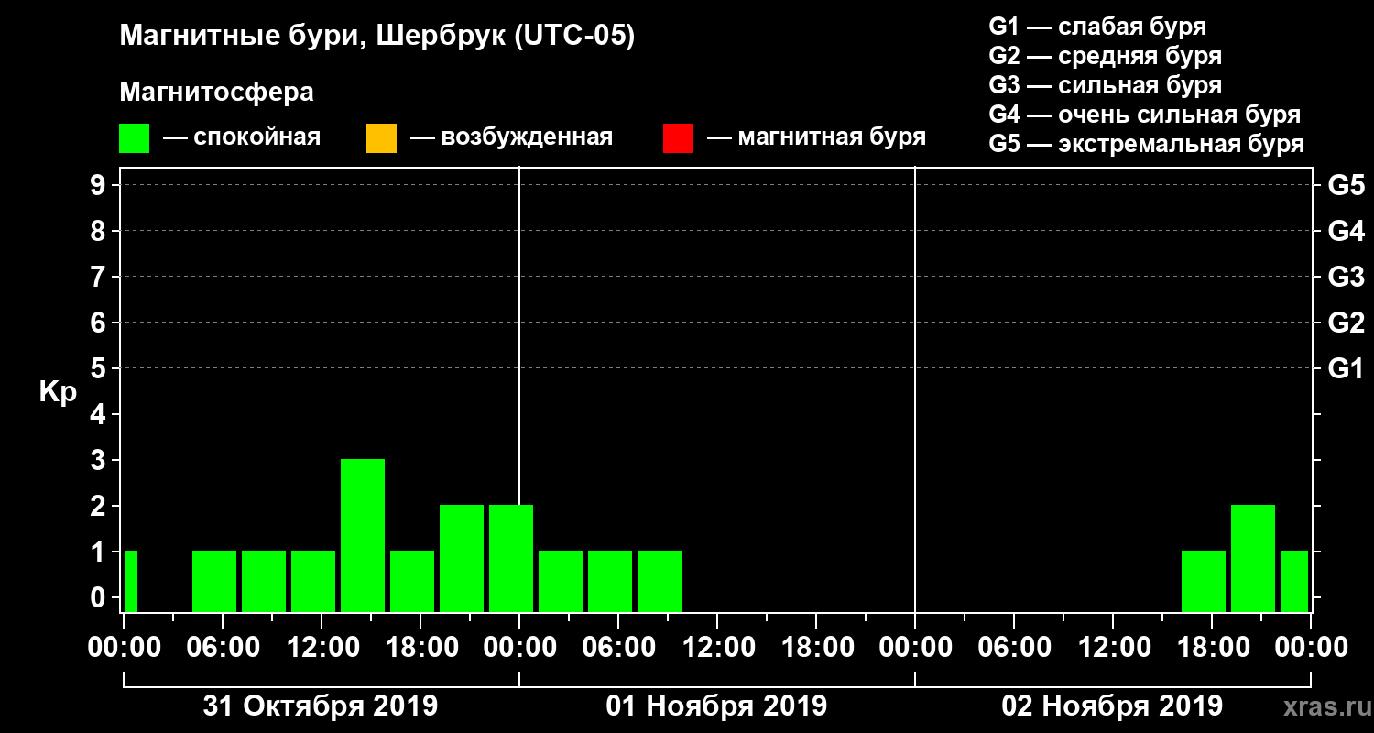Click the bar above 12:00 on 31 October
This screenshot has height=733, width=1374.
pyautogui.click(x=313, y=582)
